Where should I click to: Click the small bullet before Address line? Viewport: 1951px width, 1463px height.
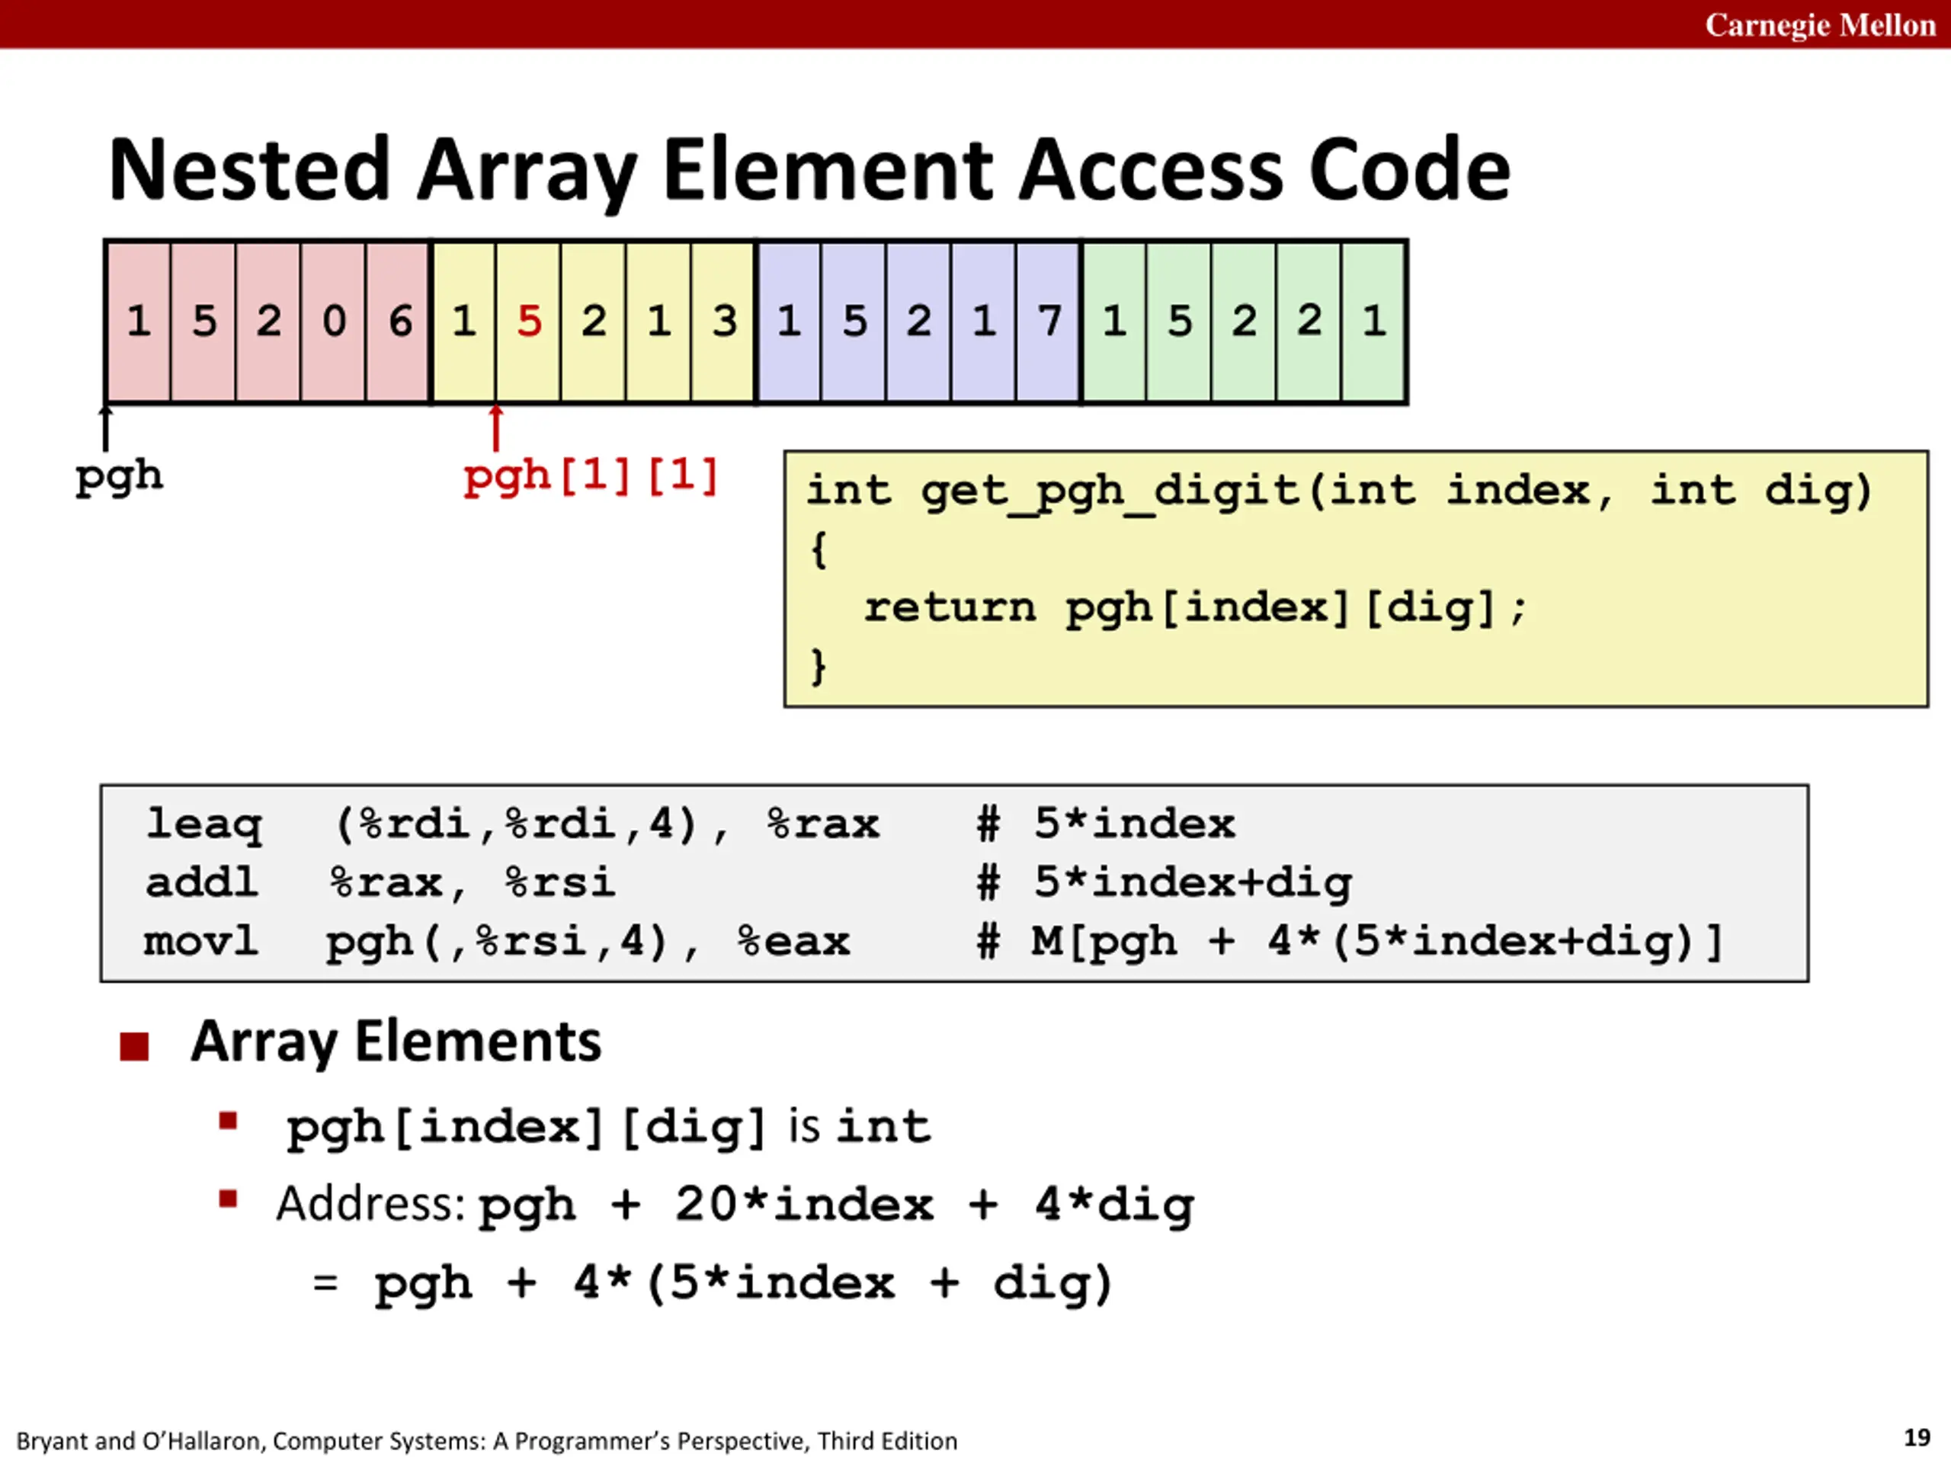pos(229,1199)
